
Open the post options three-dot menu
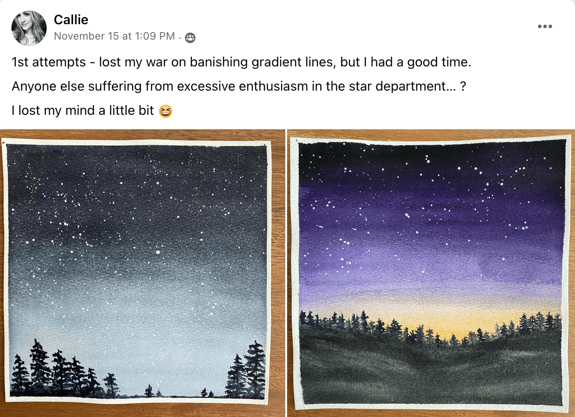pos(545,26)
